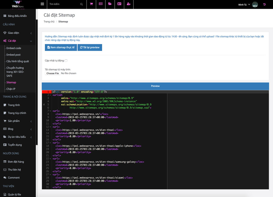Image resolution: width=273 pixels, height=197 pixels.
Task: Click the hamburger menu icon
Action: point(42,4)
